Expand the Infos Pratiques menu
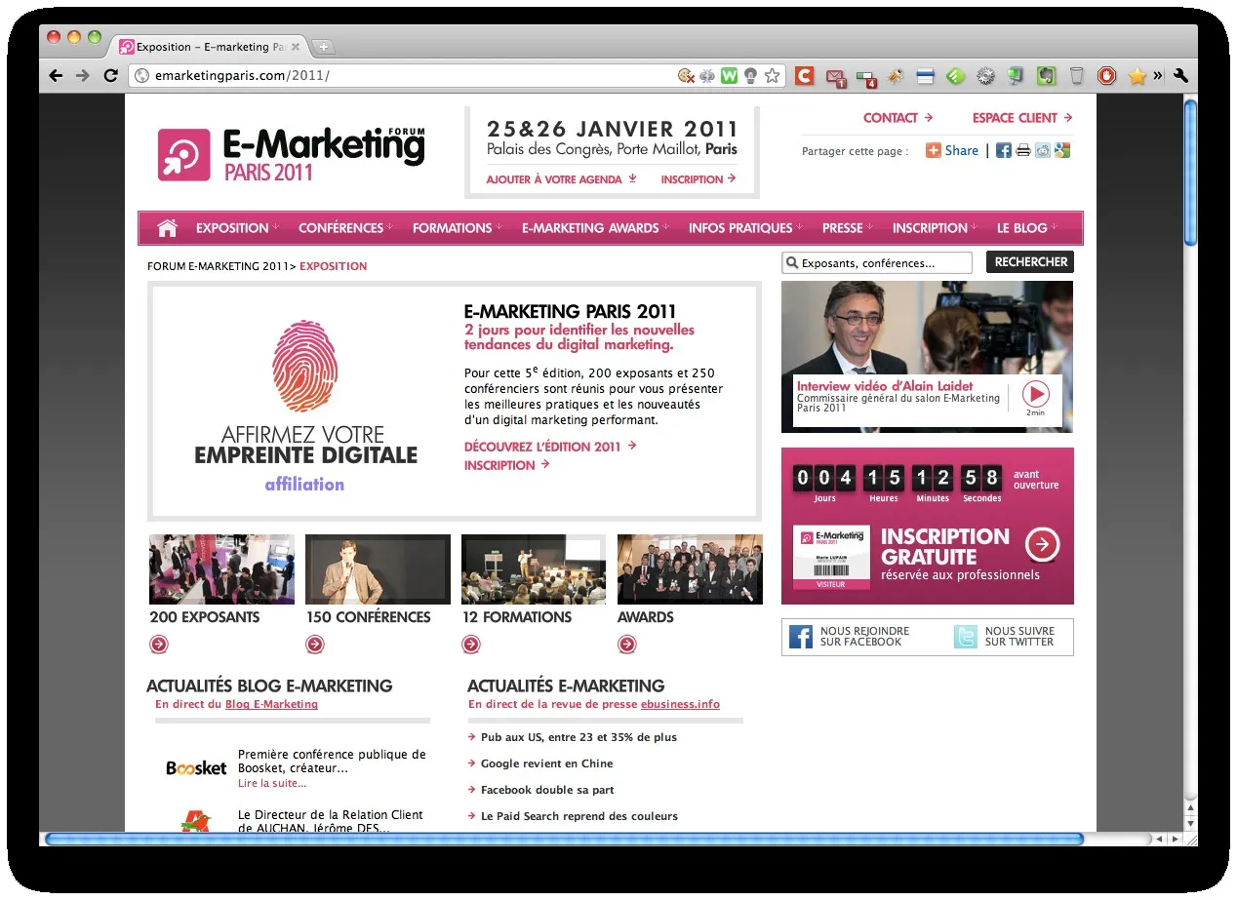Viewport: 1237px width, 900px height. coord(745,228)
